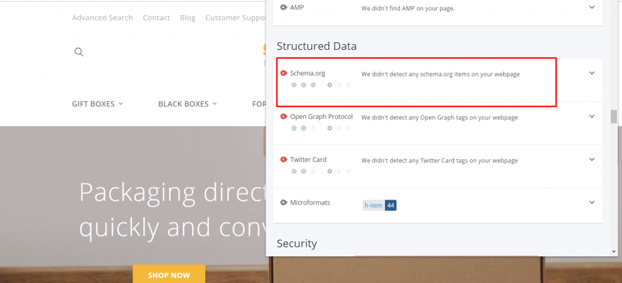This screenshot has width=622, height=283.
Task: Click the blue gear difficulty icon under Schema.org
Action: point(329,85)
